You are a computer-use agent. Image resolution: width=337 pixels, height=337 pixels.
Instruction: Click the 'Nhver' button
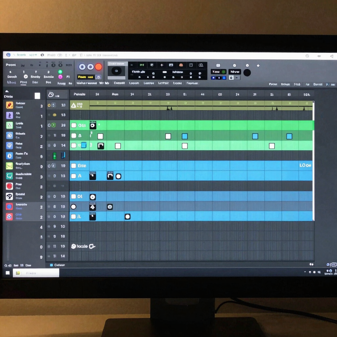pyautogui.click(x=235, y=72)
